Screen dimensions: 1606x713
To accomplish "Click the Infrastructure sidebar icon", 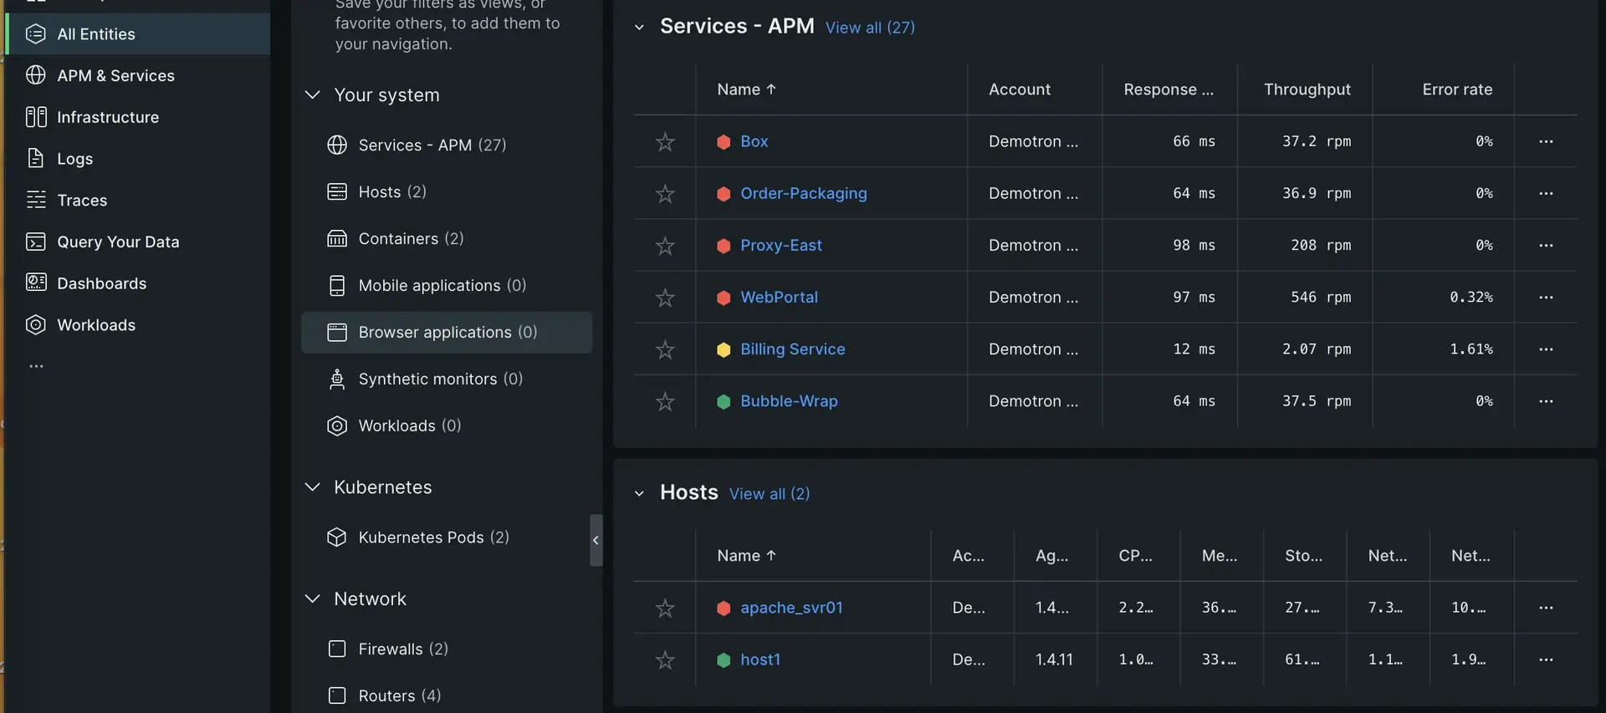I will 35,117.
